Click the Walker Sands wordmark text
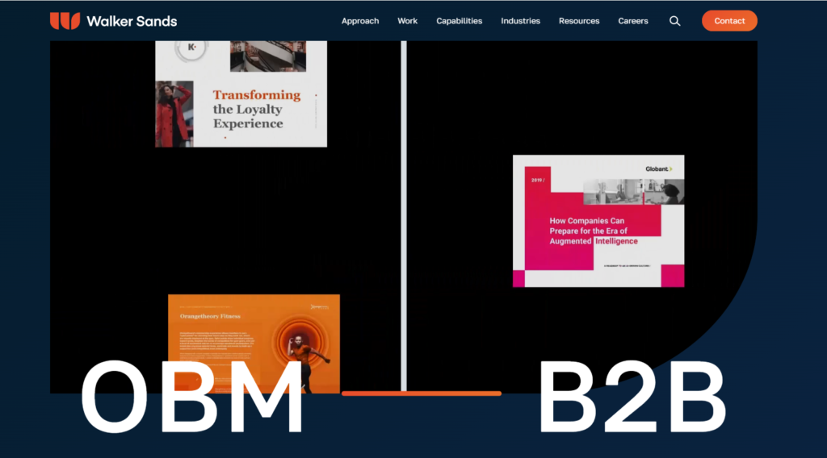The image size is (827, 458). pos(132,21)
